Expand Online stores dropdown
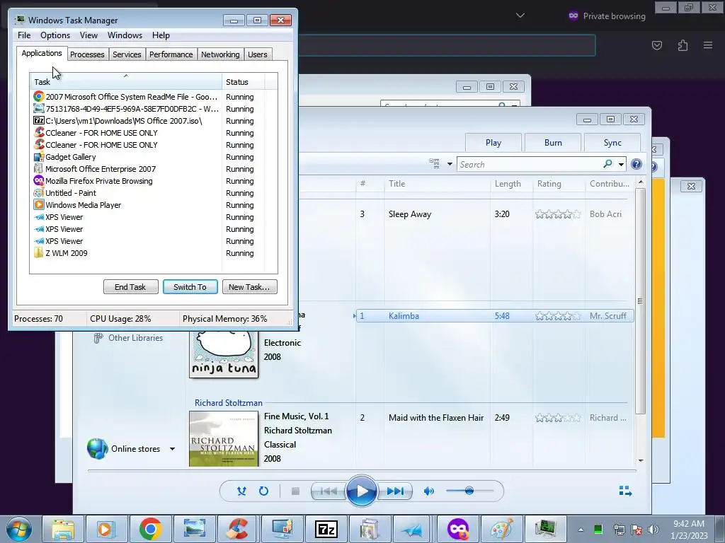The image size is (725, 543). (172, 449)
